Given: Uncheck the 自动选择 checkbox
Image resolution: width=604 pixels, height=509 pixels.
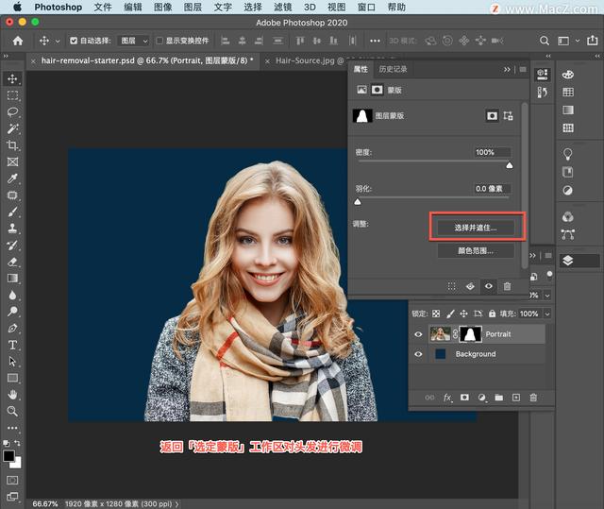Looking at the screenshot, I should [75, 42].
